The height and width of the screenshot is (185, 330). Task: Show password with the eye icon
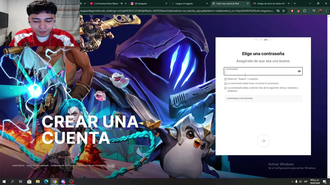click(x=299, y=71)
